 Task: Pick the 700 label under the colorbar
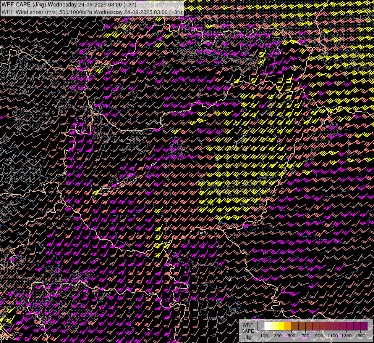(x=305, y=336)
